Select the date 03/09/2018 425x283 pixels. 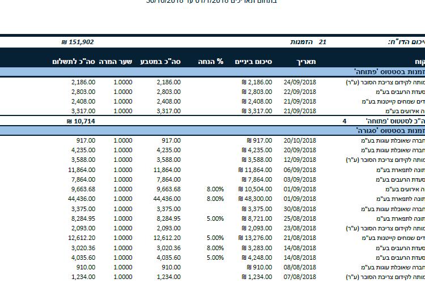(300, 179)
